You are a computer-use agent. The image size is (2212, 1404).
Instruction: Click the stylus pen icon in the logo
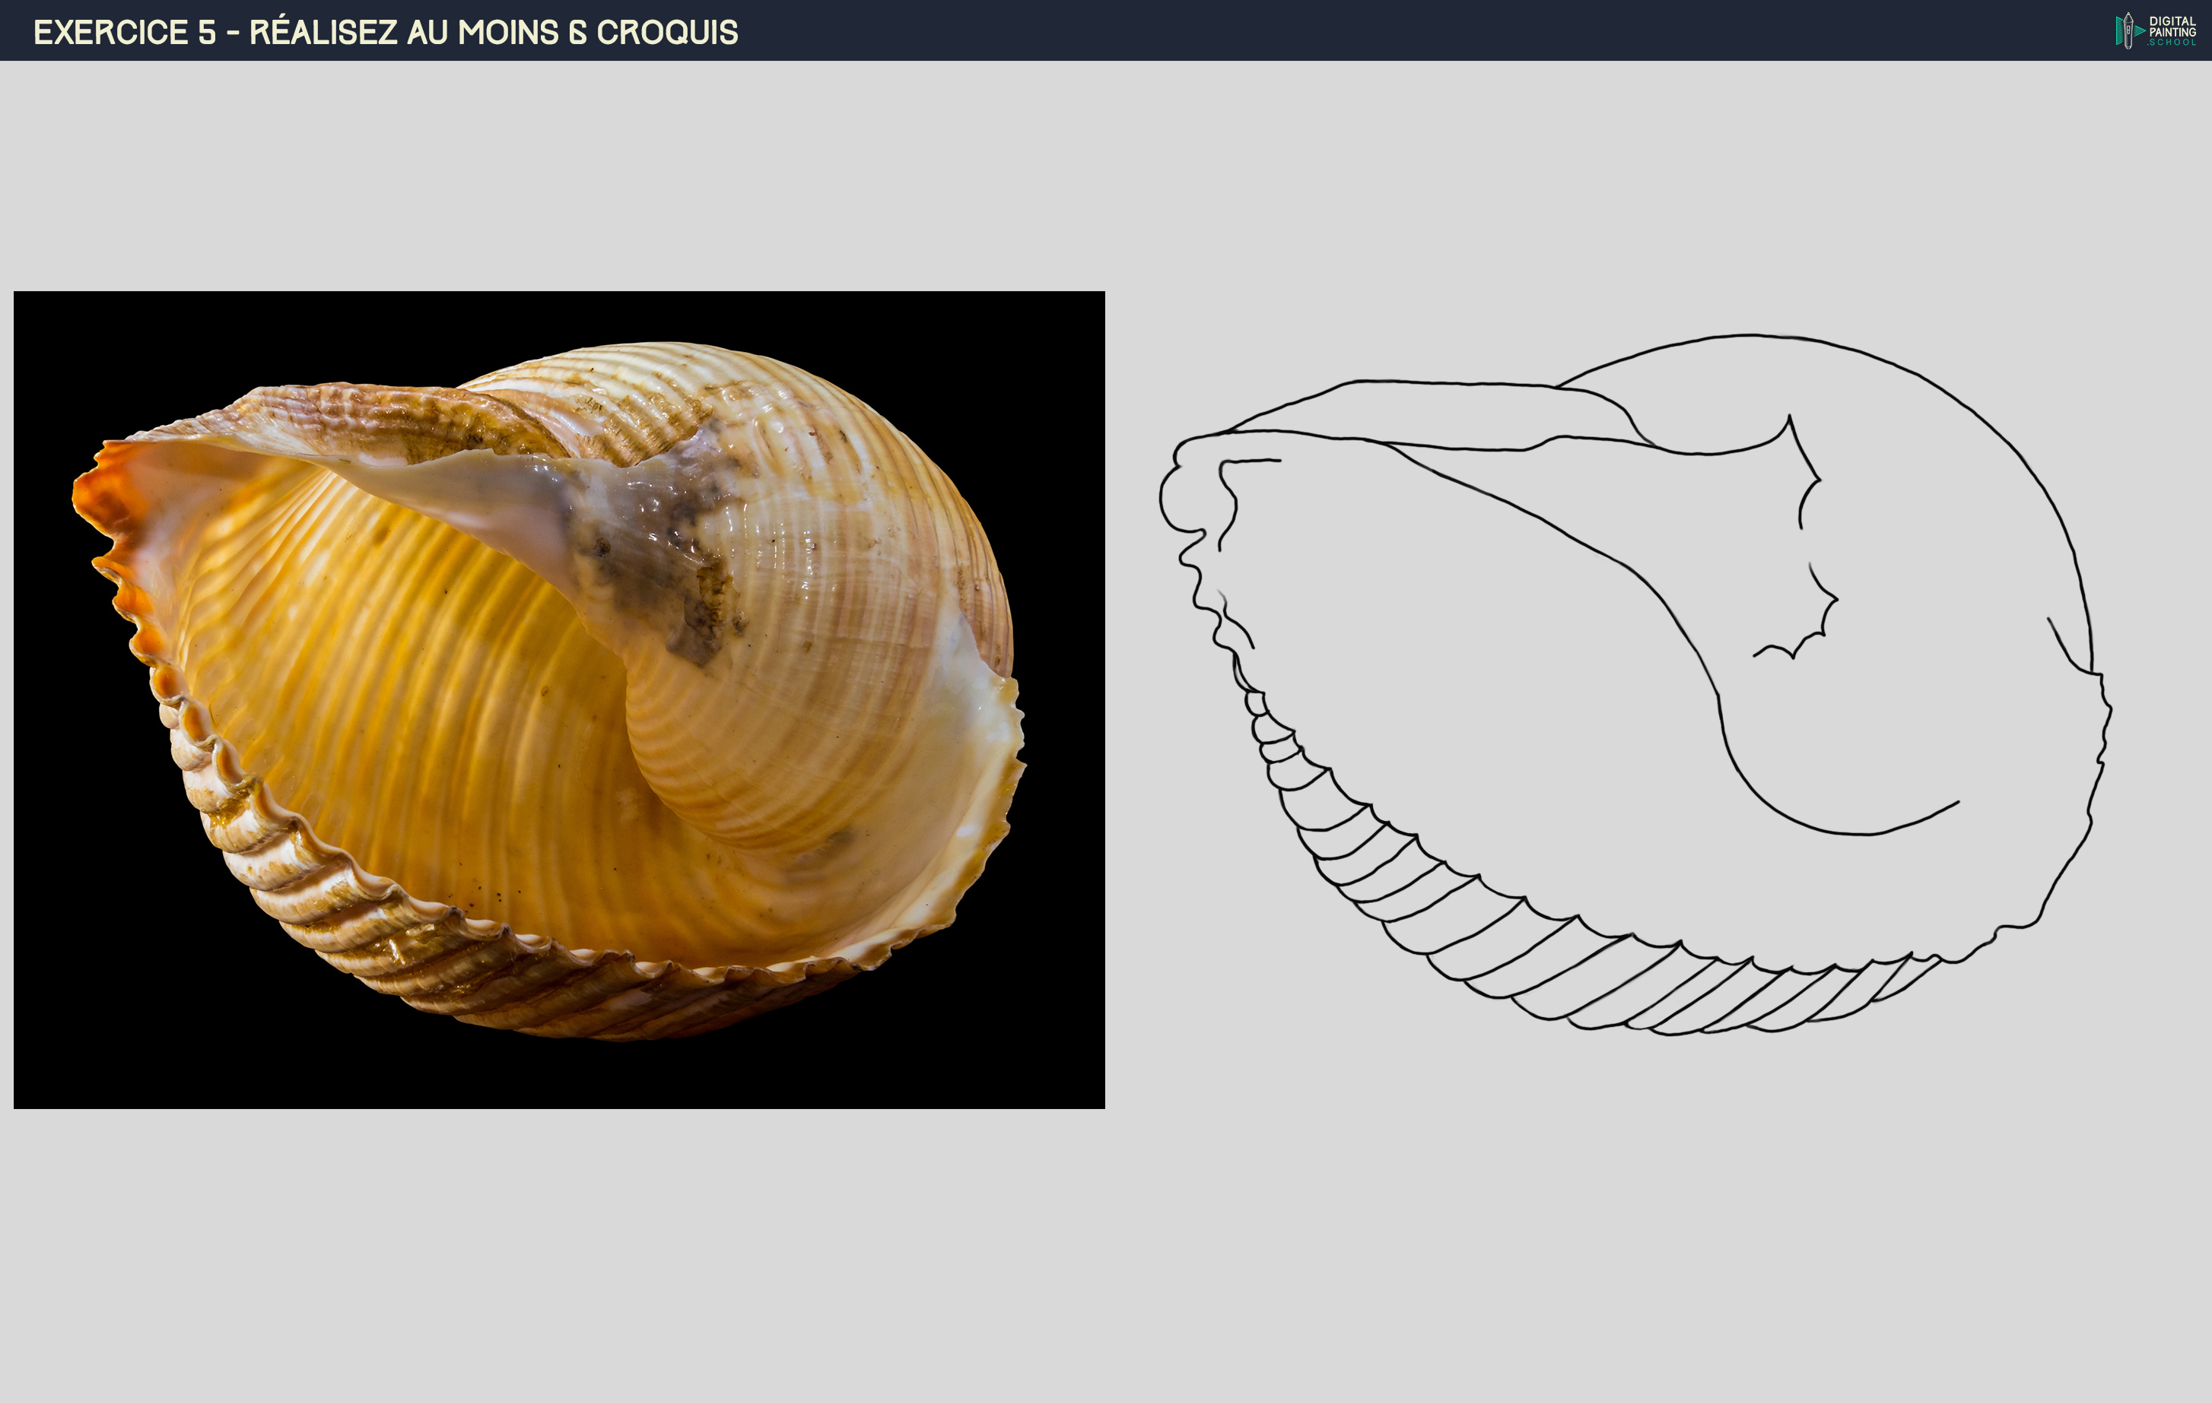(x=2128, y=31)
